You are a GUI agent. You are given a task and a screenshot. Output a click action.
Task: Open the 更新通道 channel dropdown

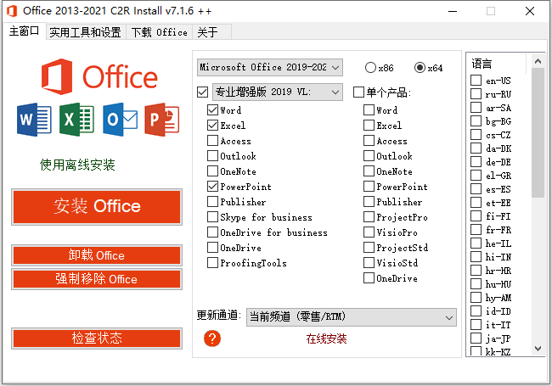pos(351,316)
